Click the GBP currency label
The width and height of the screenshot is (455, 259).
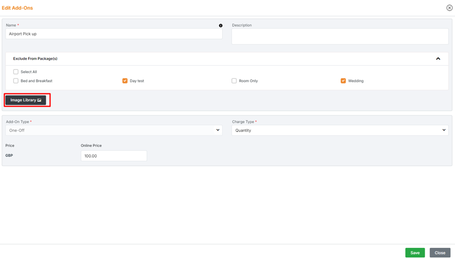(9, 155)
